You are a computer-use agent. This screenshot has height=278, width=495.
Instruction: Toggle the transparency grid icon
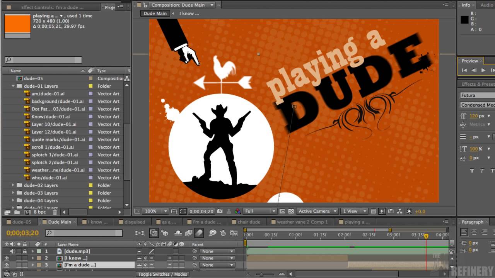[x=291, y=211]
